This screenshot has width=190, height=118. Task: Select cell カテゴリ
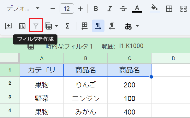click(42, 70)
